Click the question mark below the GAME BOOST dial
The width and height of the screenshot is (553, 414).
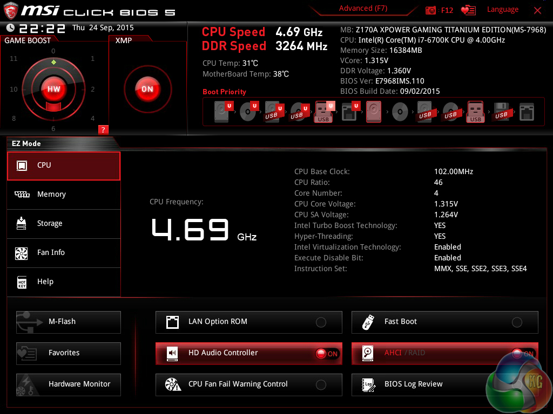click(103, 129)
